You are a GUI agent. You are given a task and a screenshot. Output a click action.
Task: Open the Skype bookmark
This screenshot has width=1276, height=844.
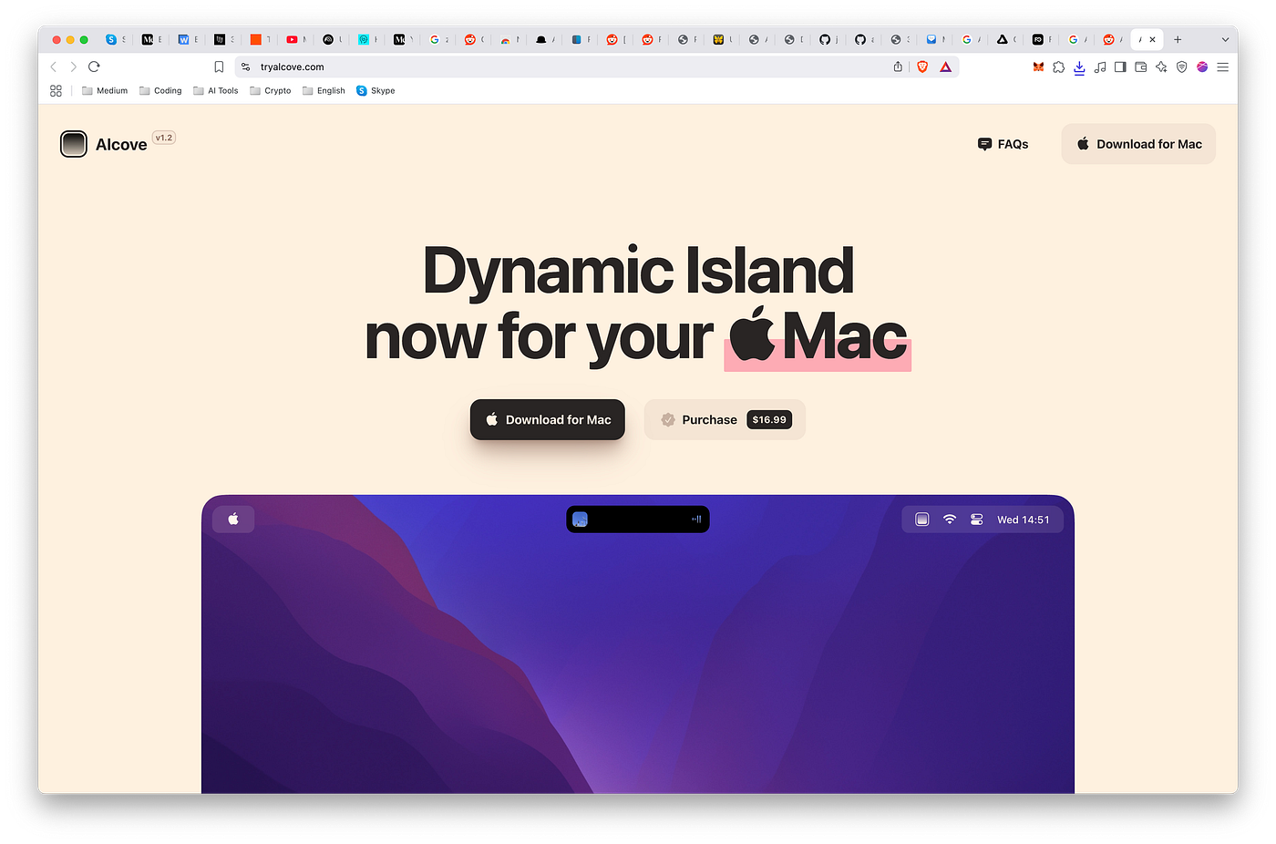[x=376, y=91]
